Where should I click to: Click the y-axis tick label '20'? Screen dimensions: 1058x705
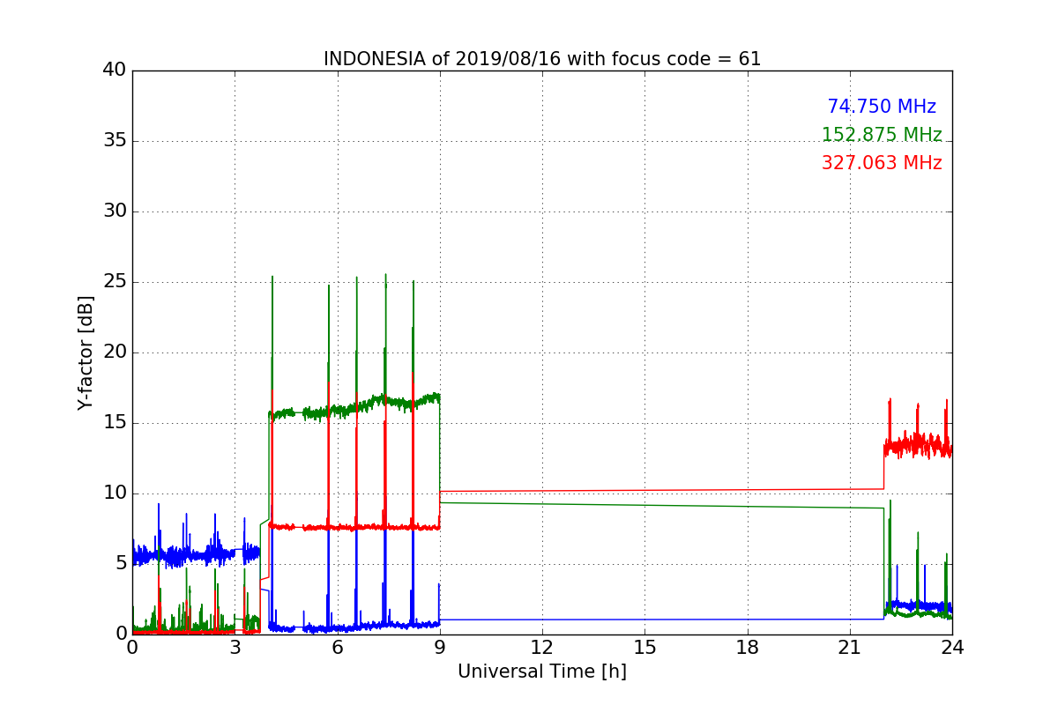[x=115, y=352]
